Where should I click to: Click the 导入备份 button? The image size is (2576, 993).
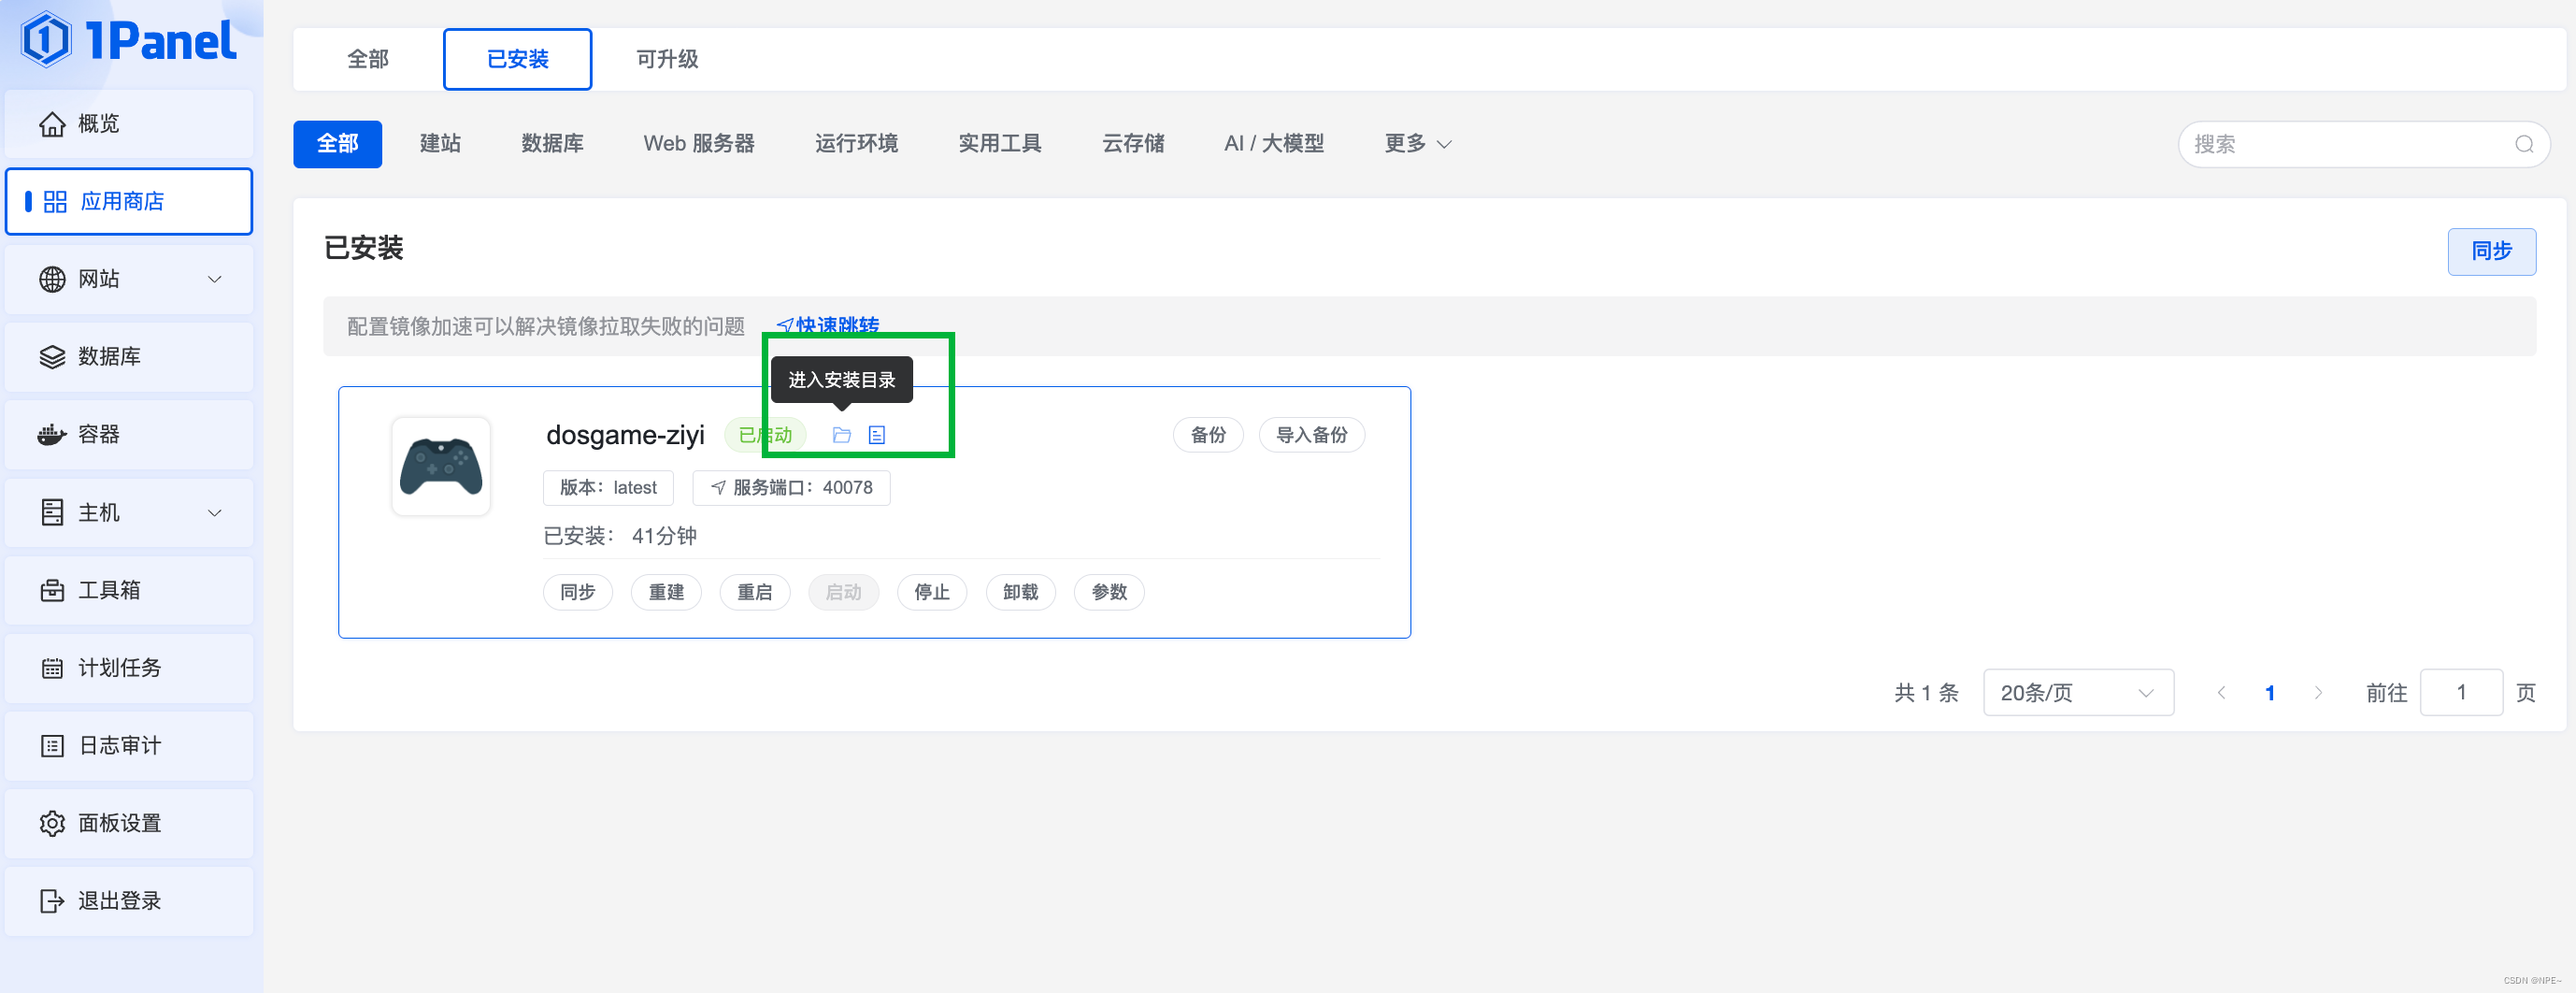pyautogui.click(x=1311, y=435)
